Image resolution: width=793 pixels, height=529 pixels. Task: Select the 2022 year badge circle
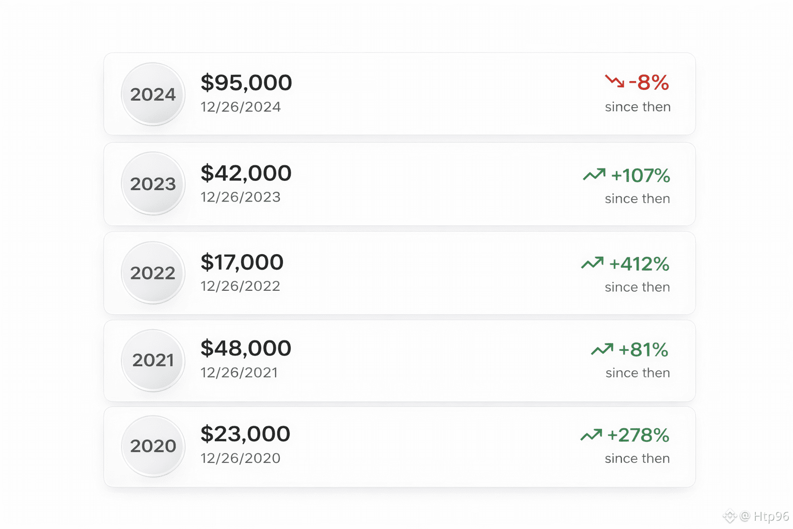coord(152,273)
